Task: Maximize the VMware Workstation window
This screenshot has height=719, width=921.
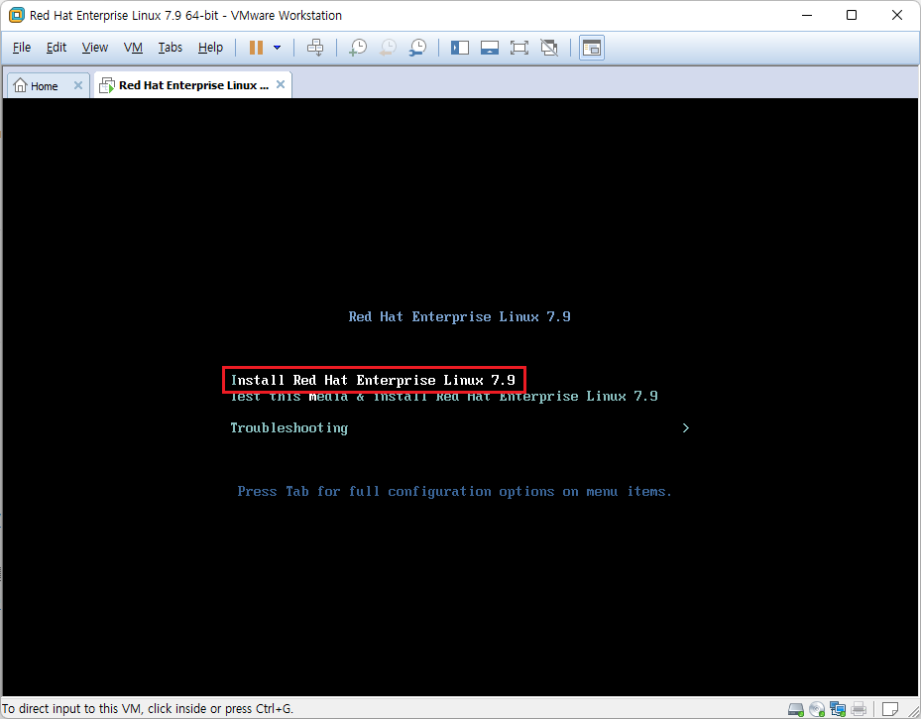Action: [852, 15]
